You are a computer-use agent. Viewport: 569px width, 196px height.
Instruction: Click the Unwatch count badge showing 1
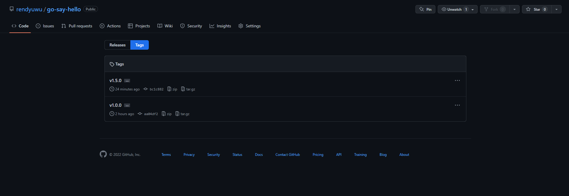[x=466, y=9]
